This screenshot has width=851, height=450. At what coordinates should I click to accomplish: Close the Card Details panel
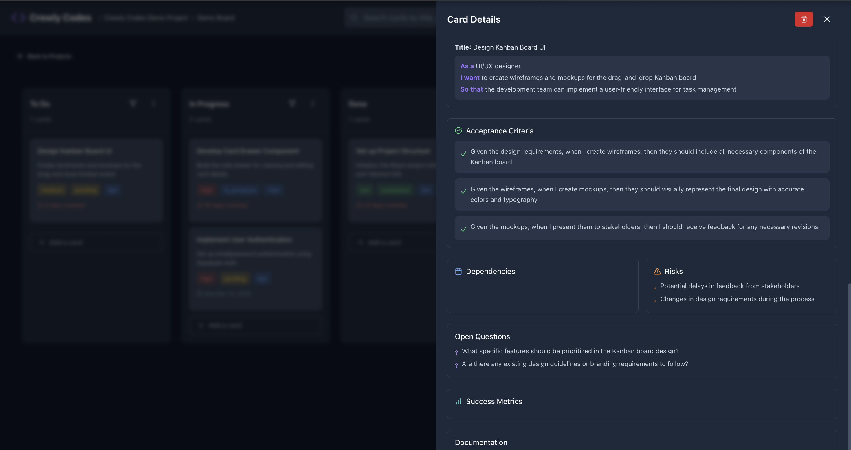tap(827, 19)
